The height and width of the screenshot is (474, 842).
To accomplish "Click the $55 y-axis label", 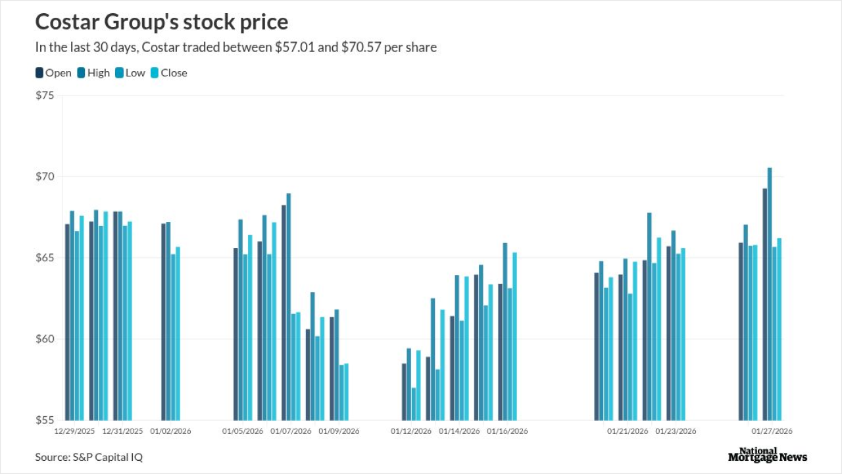I will (45, 420).
